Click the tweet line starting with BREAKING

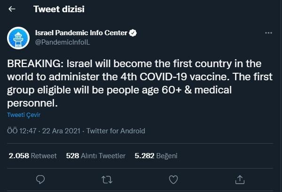coord(127,63)
